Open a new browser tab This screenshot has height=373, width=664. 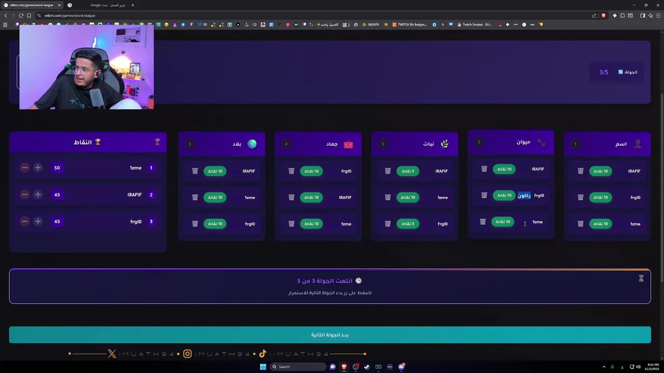pyautogui.click(x=133, y=5)
